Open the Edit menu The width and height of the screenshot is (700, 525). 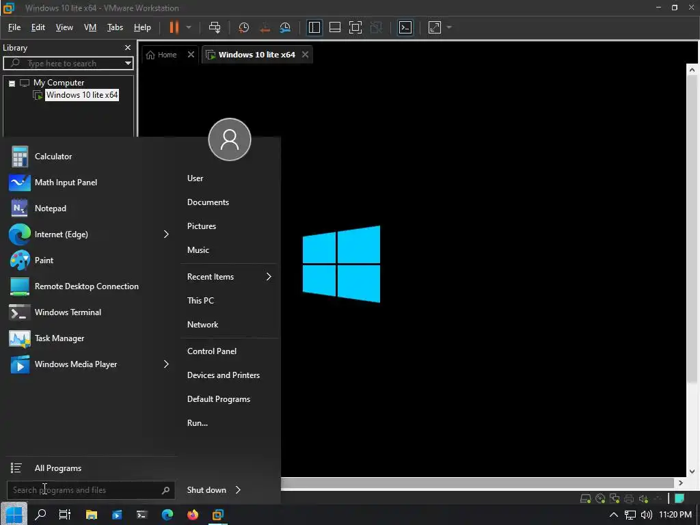[x=38, y=27]
